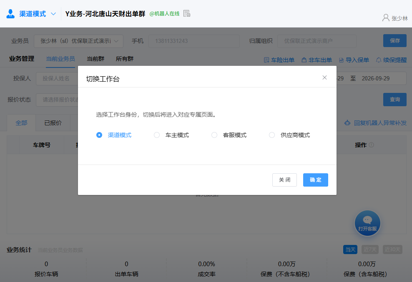Open 续保提醒 link
Image resolution: width=412 pixels, height=282 pixels.
395,60
